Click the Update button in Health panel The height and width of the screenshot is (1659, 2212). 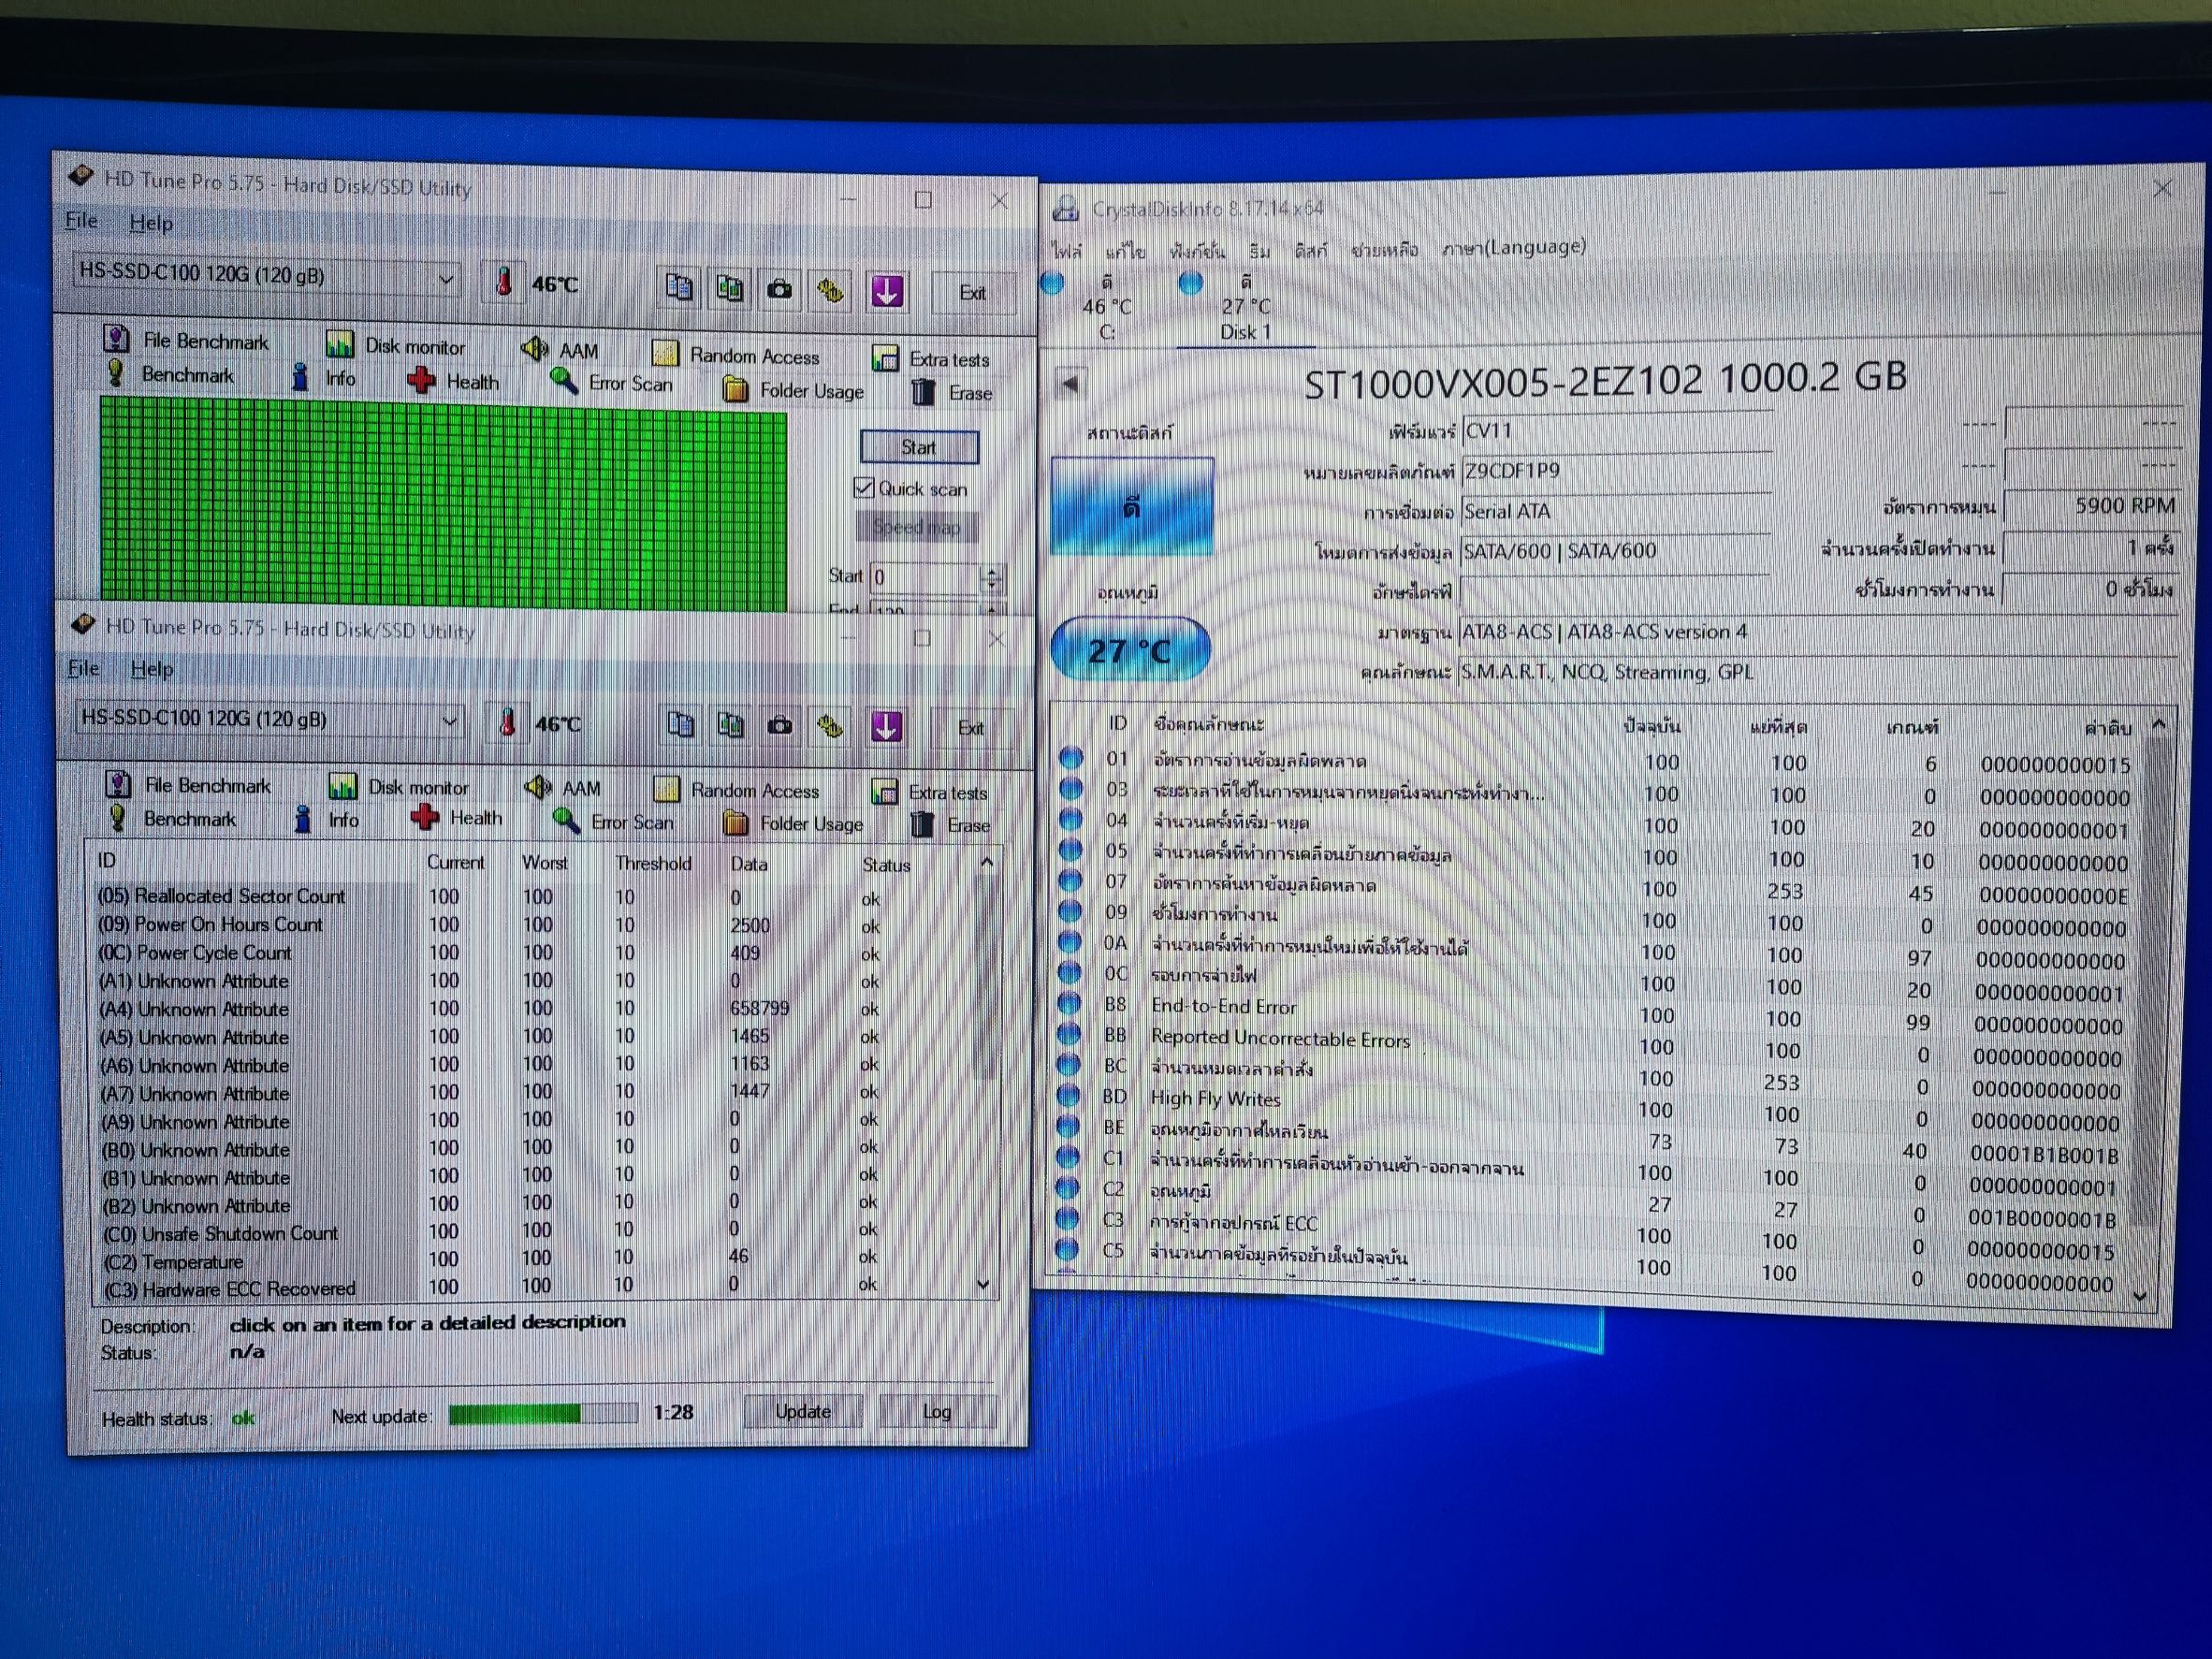tap(802, 1411)
